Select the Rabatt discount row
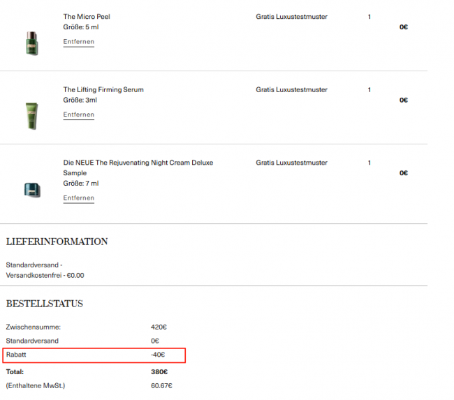The width and height of the screenshot is (454, 400). [x=94, y=355]
